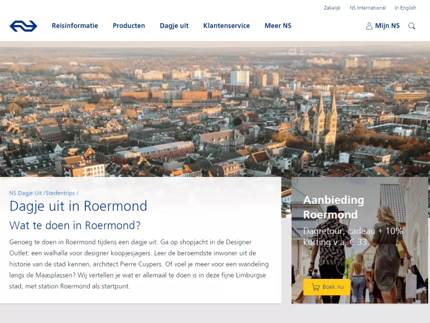
Task: Click the NS Dagje Uit breadcrumb
Action: [x=25, y=193]
